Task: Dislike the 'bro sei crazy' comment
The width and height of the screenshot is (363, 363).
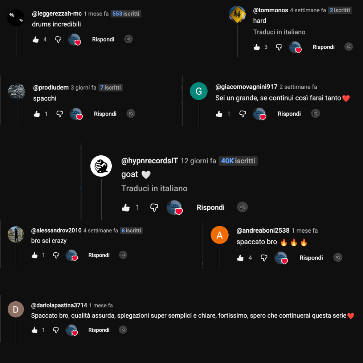Action: pyautogui.click(x=56, y=255)
